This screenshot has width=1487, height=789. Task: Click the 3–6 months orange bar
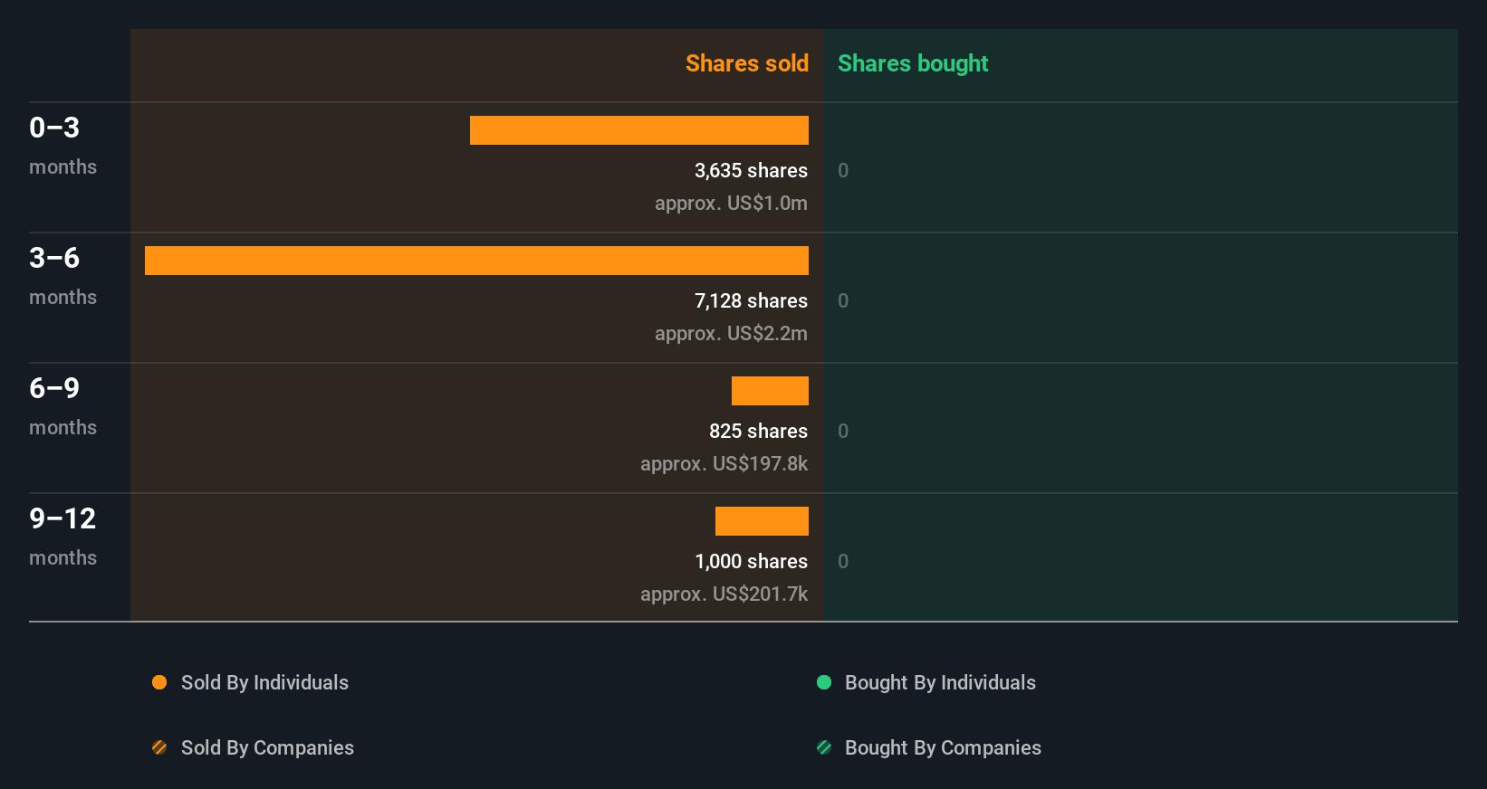(x=476, y=261)
